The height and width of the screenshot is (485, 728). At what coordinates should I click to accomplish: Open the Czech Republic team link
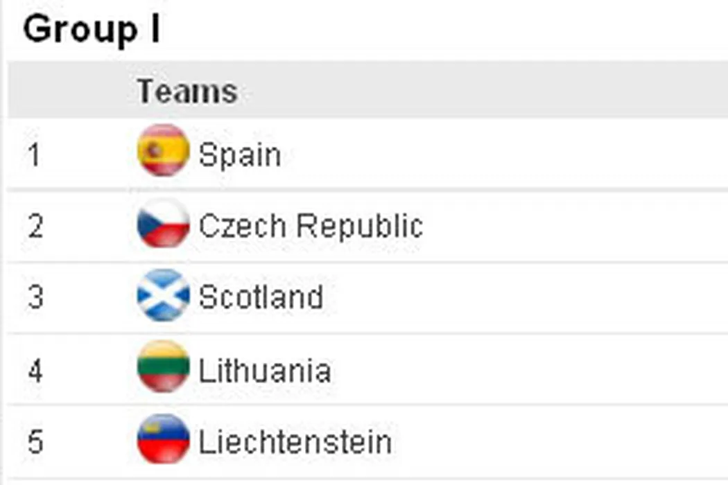[x=311, y=226]
